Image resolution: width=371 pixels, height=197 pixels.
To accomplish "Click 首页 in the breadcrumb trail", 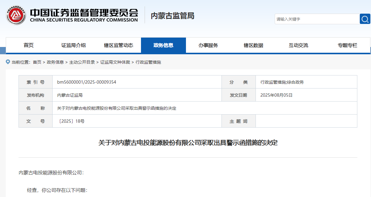I will 37,62.
